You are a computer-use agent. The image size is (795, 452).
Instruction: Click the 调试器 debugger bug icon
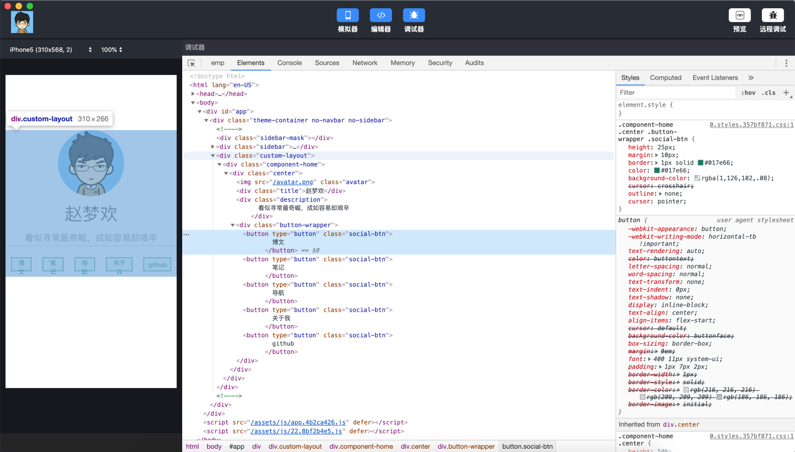tap(414, 15)
